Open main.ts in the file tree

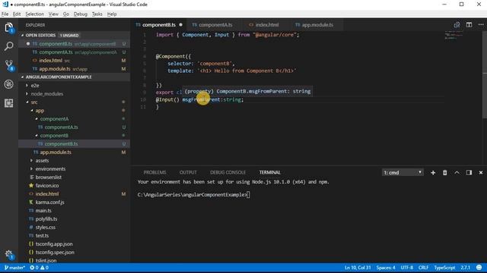pyautogui.click(x=43, y=211)
